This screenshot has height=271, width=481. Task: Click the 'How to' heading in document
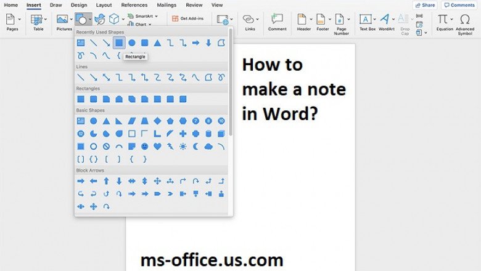tap(273, 65)
